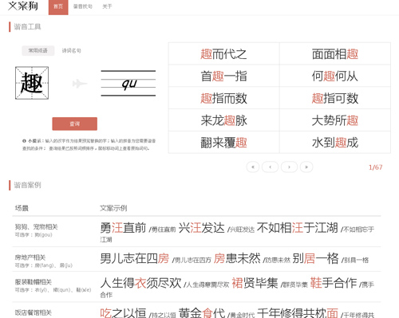
Task: Select result 翻来覆趣
Action: [223, 143]
